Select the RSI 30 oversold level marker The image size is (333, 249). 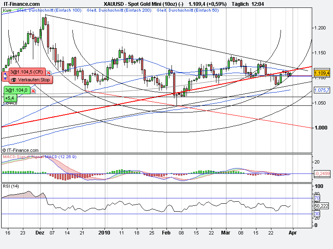(x=317, y=214)
